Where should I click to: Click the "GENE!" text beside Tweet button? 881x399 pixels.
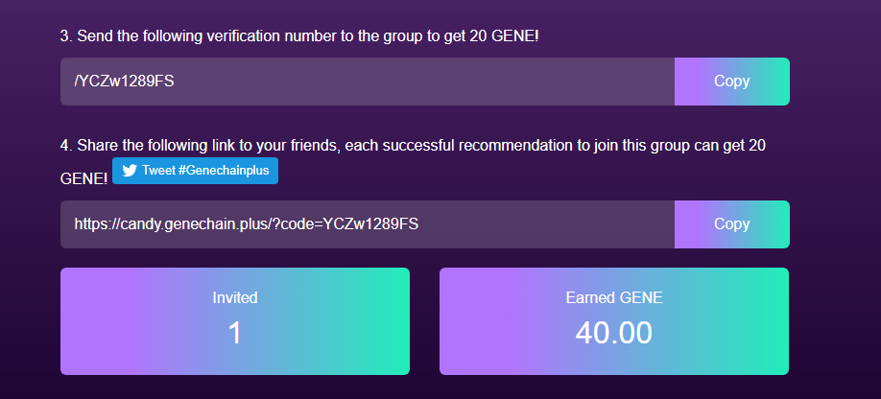pos(83,179)
